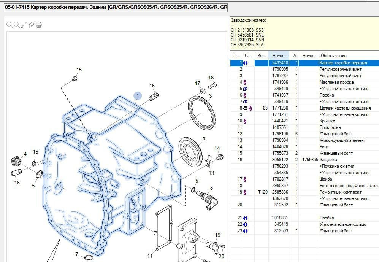Click callout number 11 on the diagram
This screenshot has width=379, height=262.
tap(150, 256)
